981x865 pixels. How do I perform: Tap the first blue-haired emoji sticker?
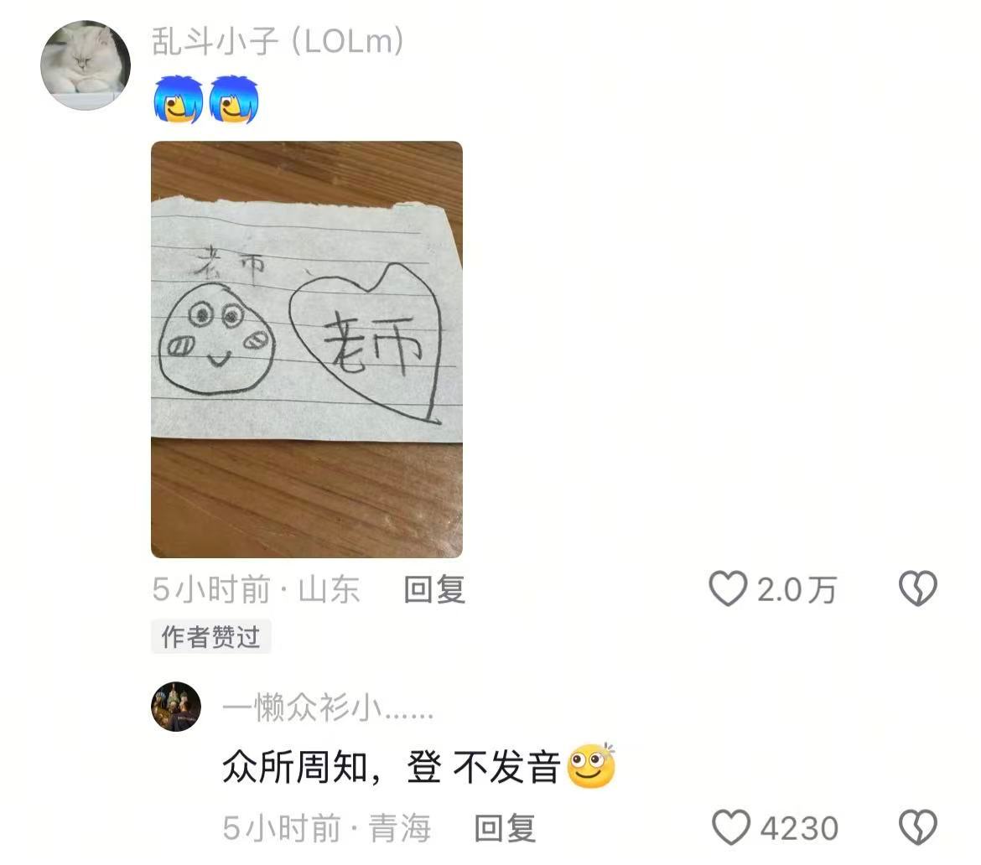point(179,100)
